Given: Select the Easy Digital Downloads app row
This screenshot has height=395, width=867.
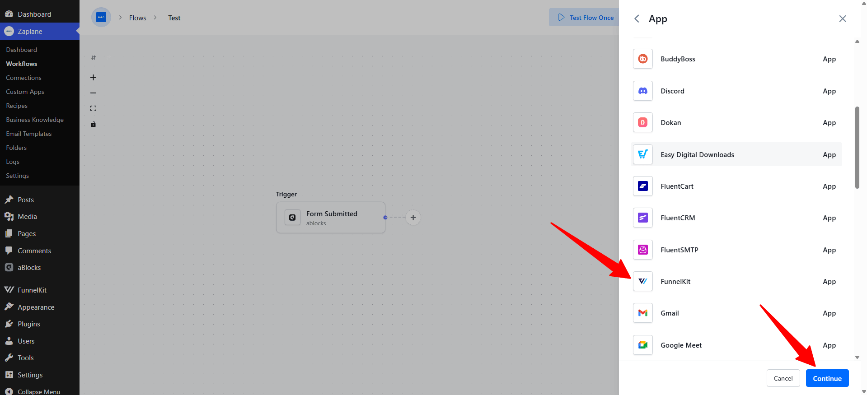Looking at the screenshot, I should (x=736, y=154).
